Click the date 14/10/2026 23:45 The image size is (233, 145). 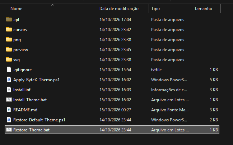pos(115,50)
